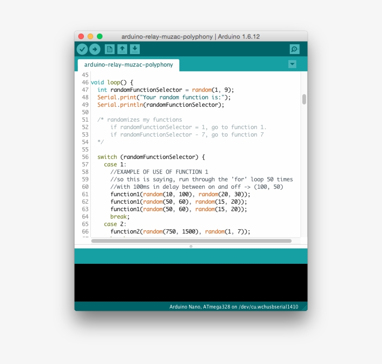This screenshot has width=382, height=364.
Task: Click the break; statement on line 64
Action: [x=120, y=217]
